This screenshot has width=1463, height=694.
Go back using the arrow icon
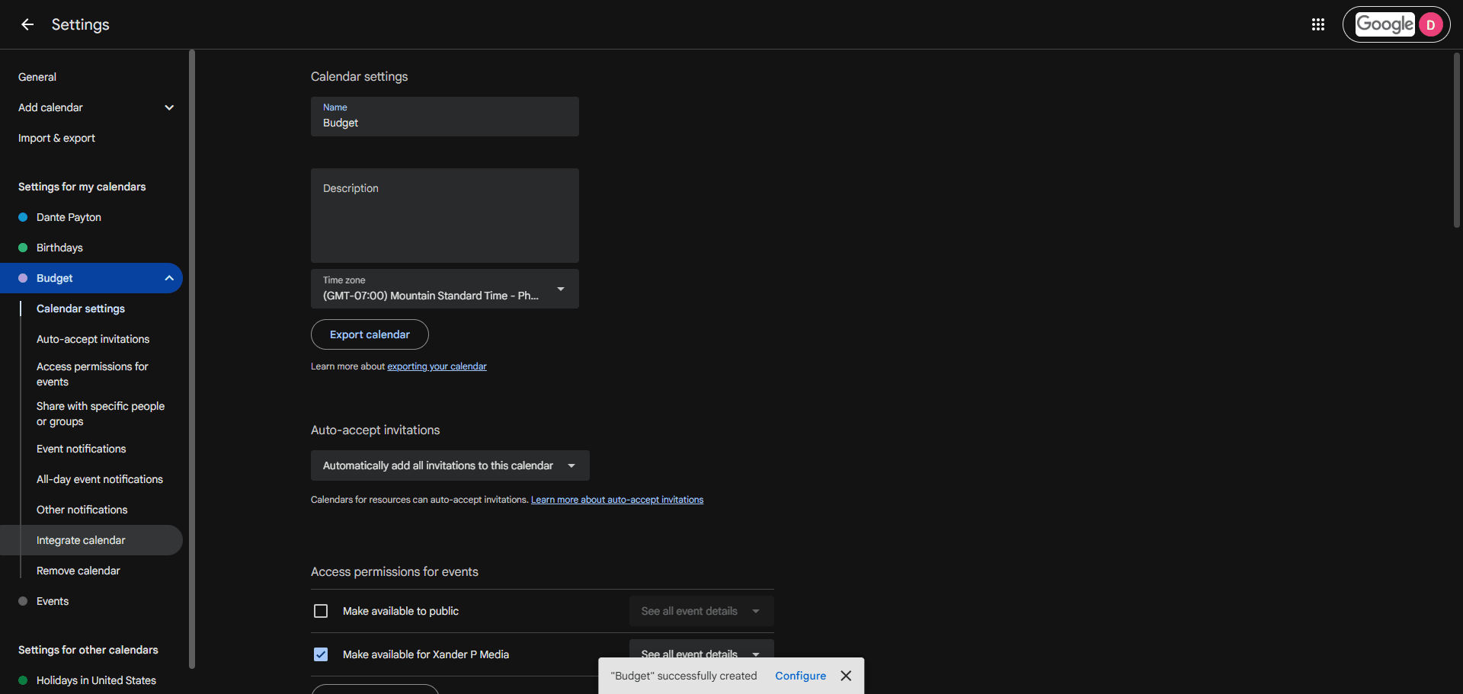point(27,24)
